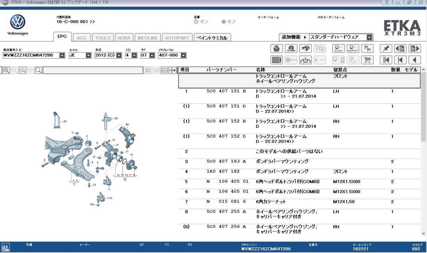Select the Zoom In magnifier tool
This screenshot has height=253, width=427.
tap(6, 69)
